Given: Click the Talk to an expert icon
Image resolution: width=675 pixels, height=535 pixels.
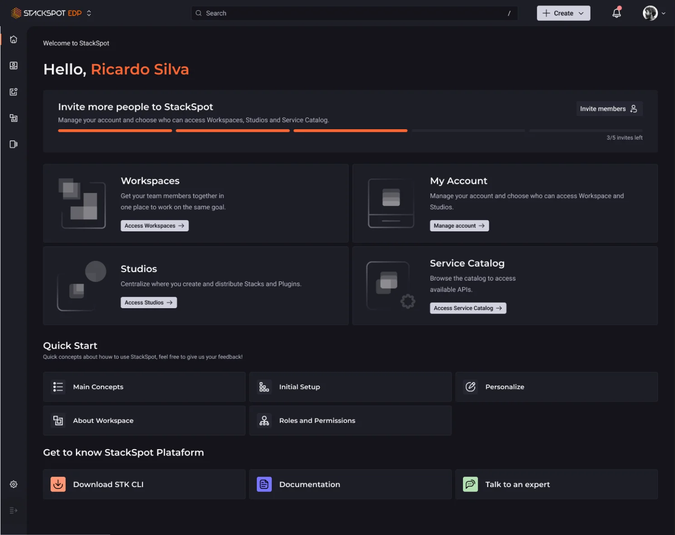Looking at the screenshot, I should 470,484.
